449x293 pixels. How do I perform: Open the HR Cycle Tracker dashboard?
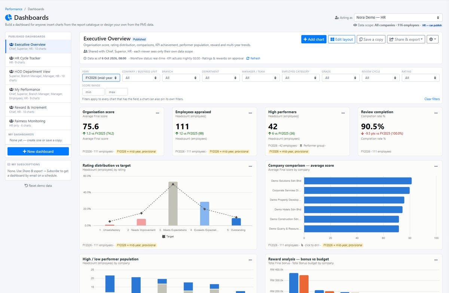point(38,60)
